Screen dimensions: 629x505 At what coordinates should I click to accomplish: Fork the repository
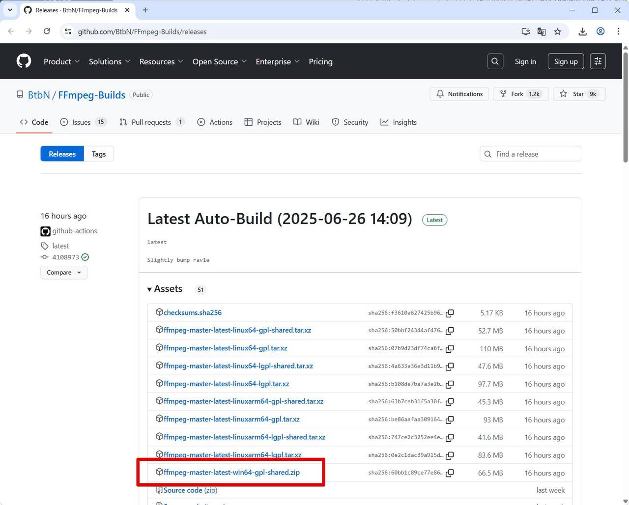[x=521, y=94]
